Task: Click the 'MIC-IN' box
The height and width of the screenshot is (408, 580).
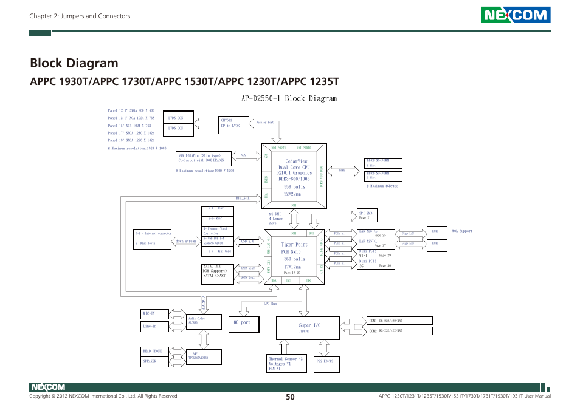Action: coord(154,314)
